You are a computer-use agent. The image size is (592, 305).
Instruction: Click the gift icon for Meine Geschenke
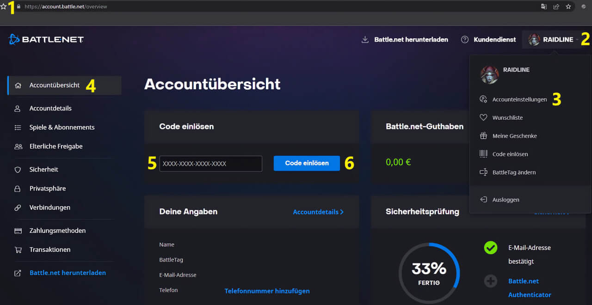[483, 136]
